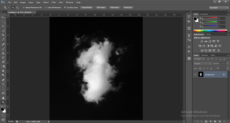Click the Zoom In mode icon
The width and height of the screenshot is (230, 123).
tap(13, 7)
